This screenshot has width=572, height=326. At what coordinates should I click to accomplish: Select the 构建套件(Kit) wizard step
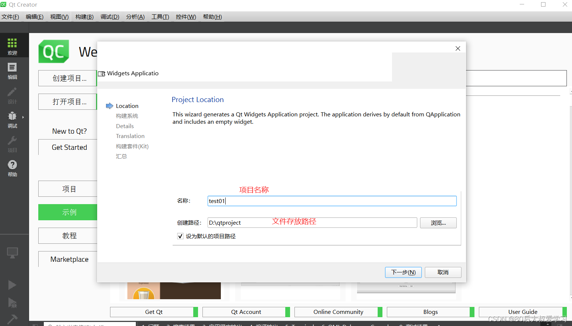click(x=132, y=146)
